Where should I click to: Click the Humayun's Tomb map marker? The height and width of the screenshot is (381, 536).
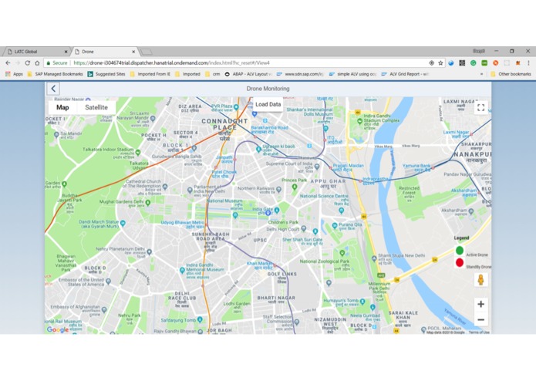362,302
